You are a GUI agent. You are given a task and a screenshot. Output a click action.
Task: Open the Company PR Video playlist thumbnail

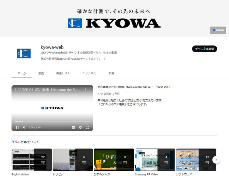155,160
